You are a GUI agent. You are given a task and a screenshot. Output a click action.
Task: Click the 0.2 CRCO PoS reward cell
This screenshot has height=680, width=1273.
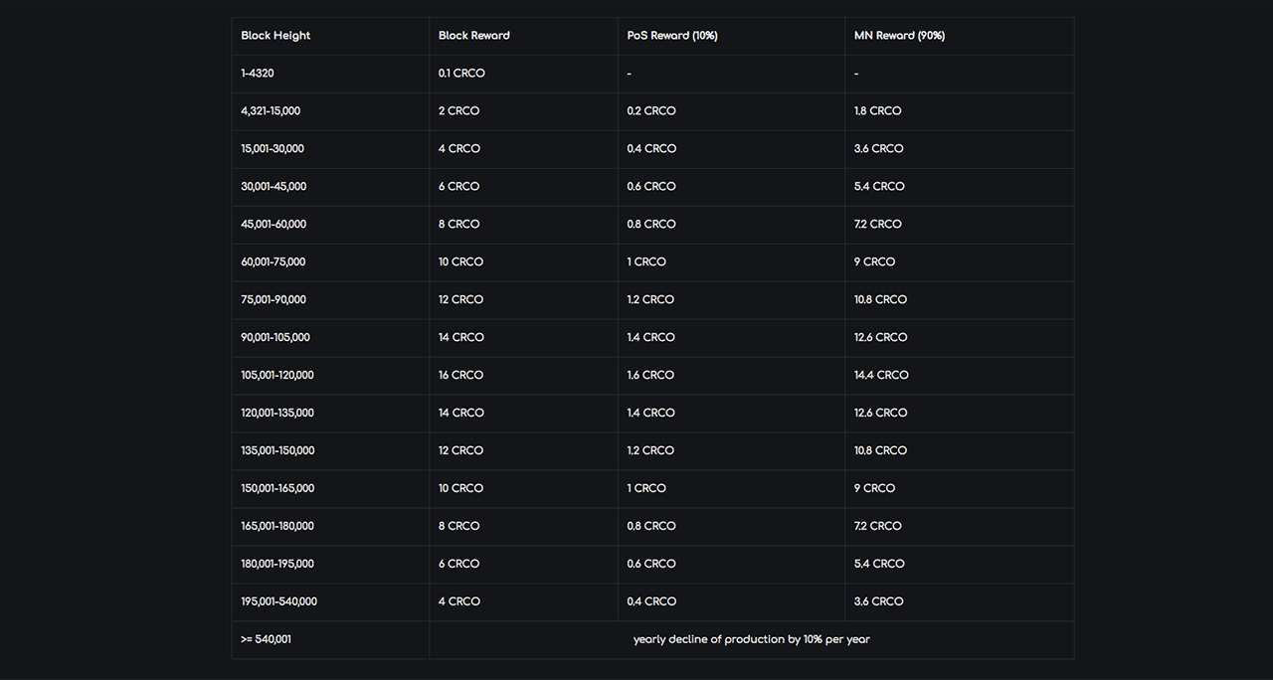(x=731, y=111)
